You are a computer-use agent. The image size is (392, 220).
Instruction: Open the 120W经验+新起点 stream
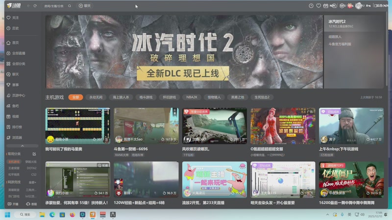[146, 179]
